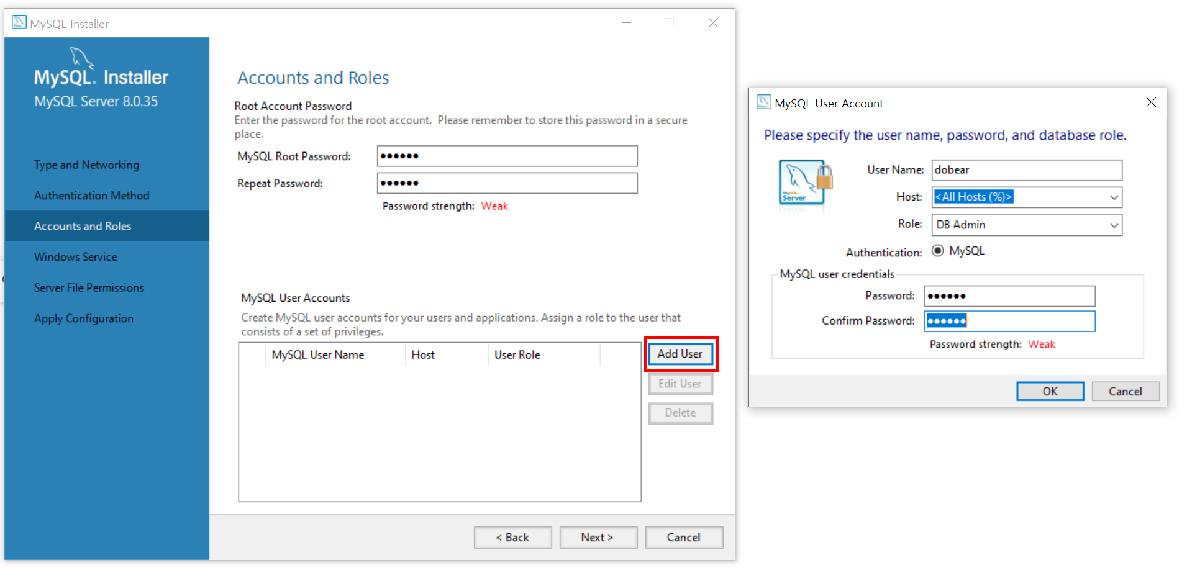Open the Host dropdown arrow
Screen dimensions: 1187x568
point(1114,197)
